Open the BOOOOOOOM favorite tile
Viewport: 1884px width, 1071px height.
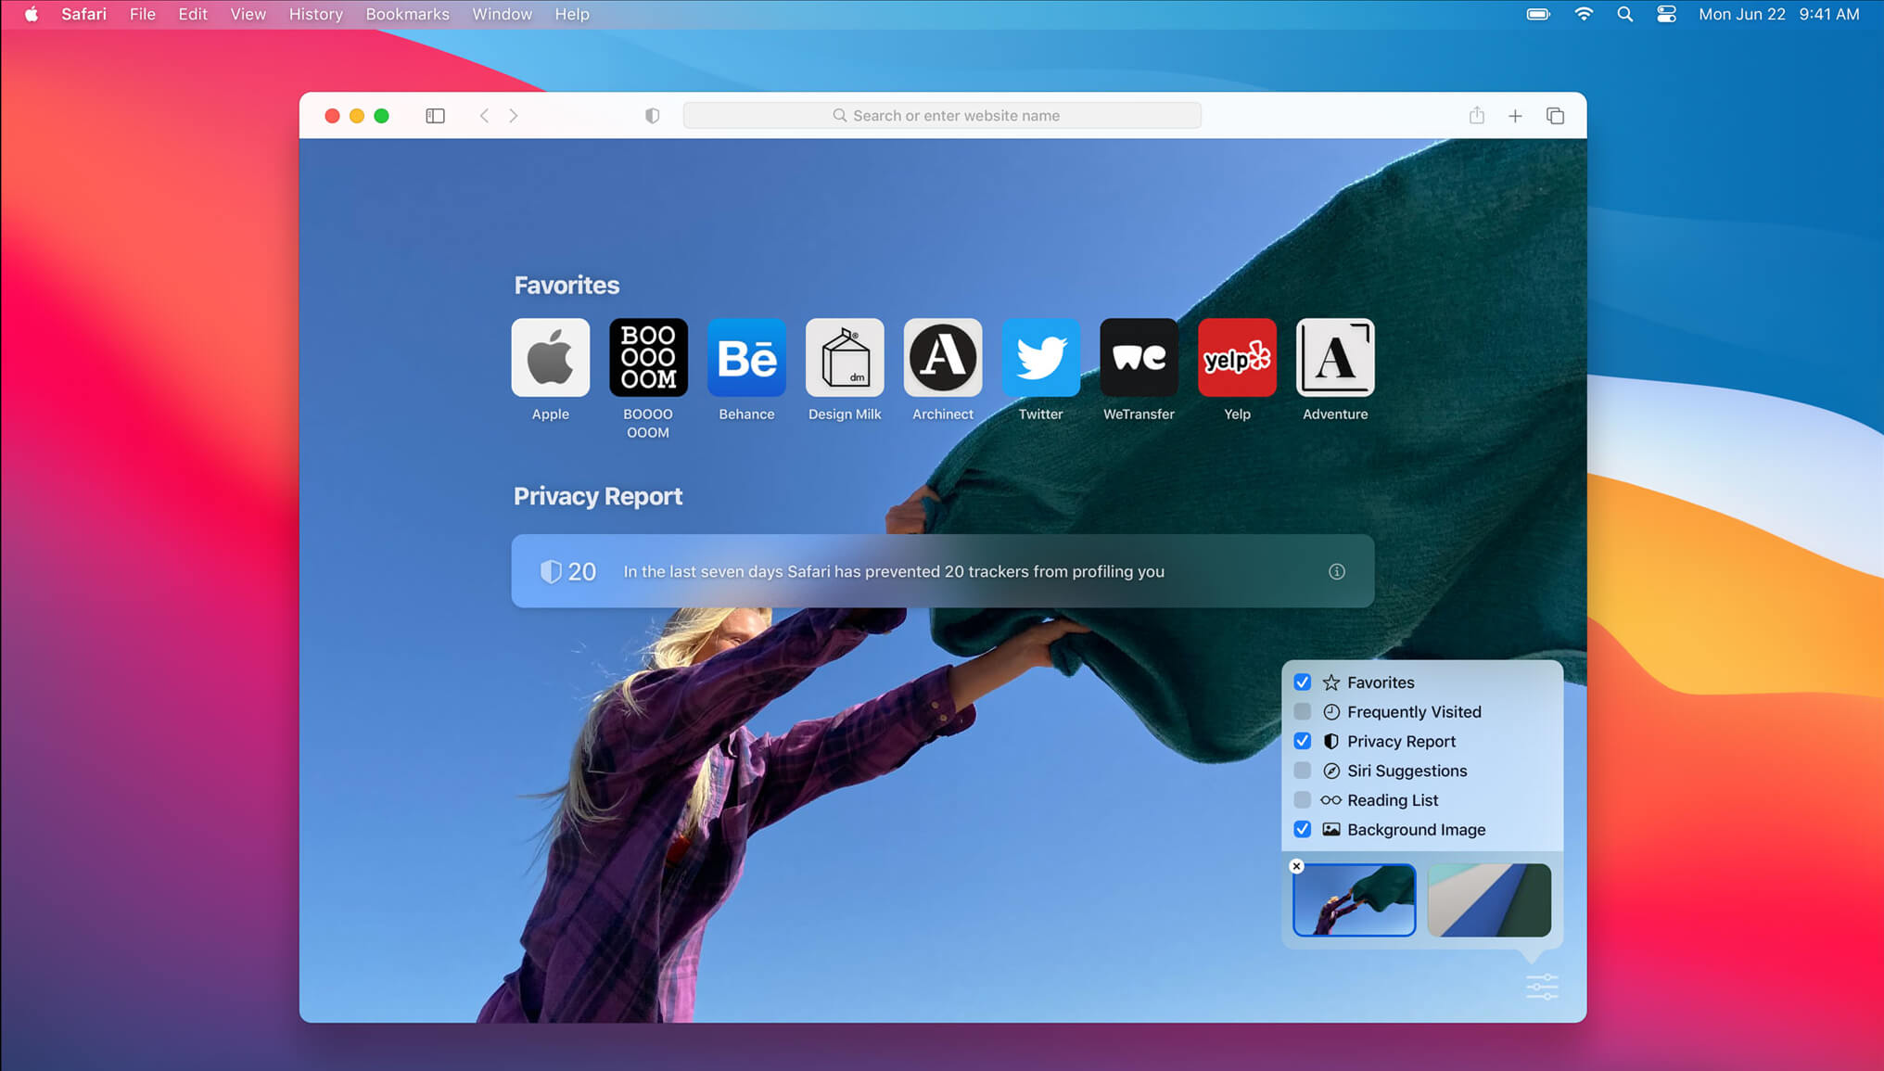648,358
